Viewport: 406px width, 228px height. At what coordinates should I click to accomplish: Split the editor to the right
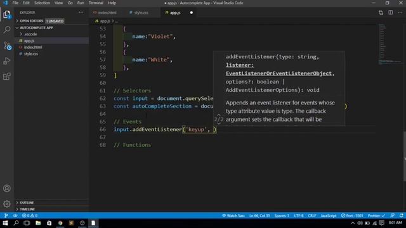pyautogui.click(x=391, y=13)
